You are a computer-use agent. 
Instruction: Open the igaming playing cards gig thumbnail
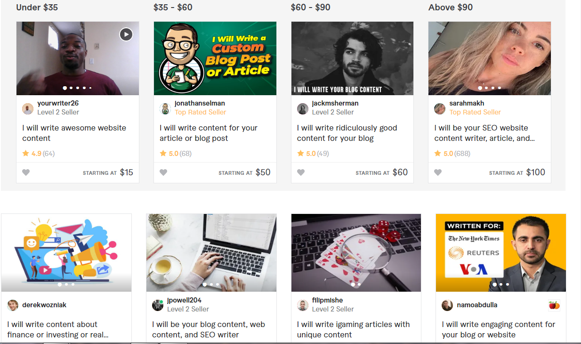pyautogui.click(x=356, y=253)
